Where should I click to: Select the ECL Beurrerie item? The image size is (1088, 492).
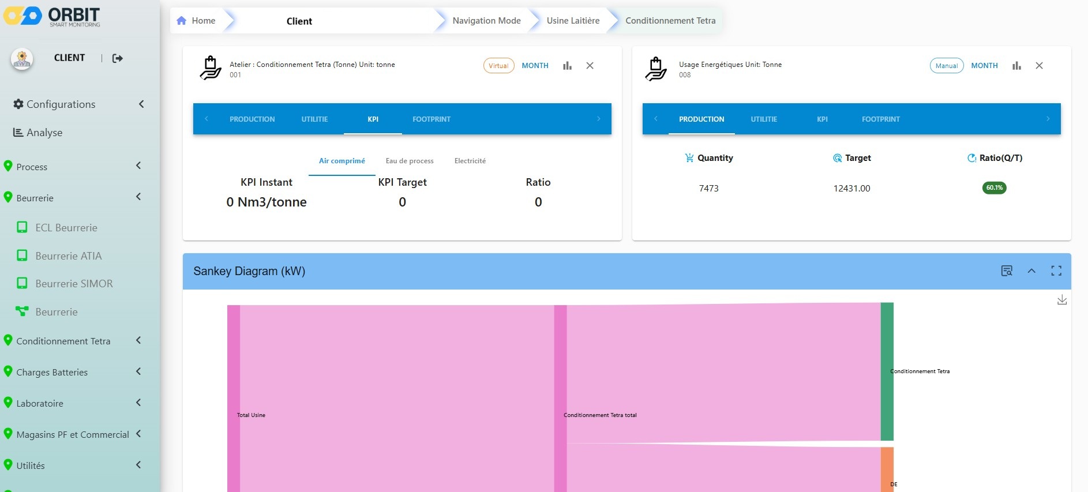[66, 228]
